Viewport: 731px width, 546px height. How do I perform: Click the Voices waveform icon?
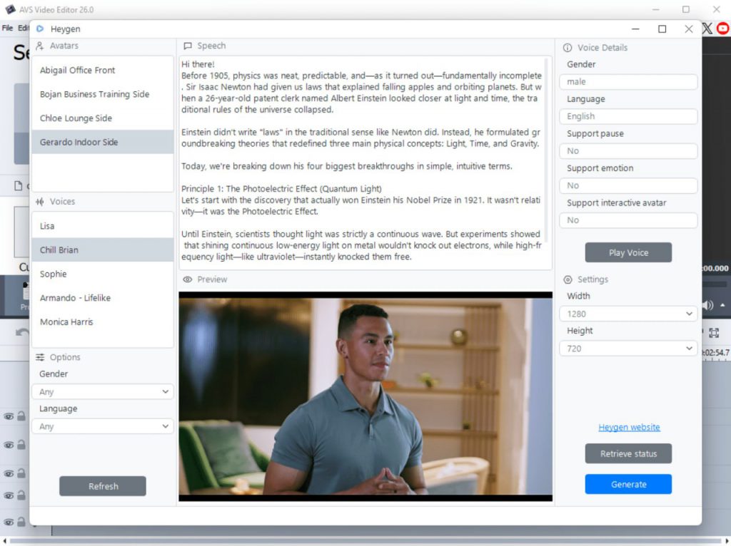[x=40, y=202]
